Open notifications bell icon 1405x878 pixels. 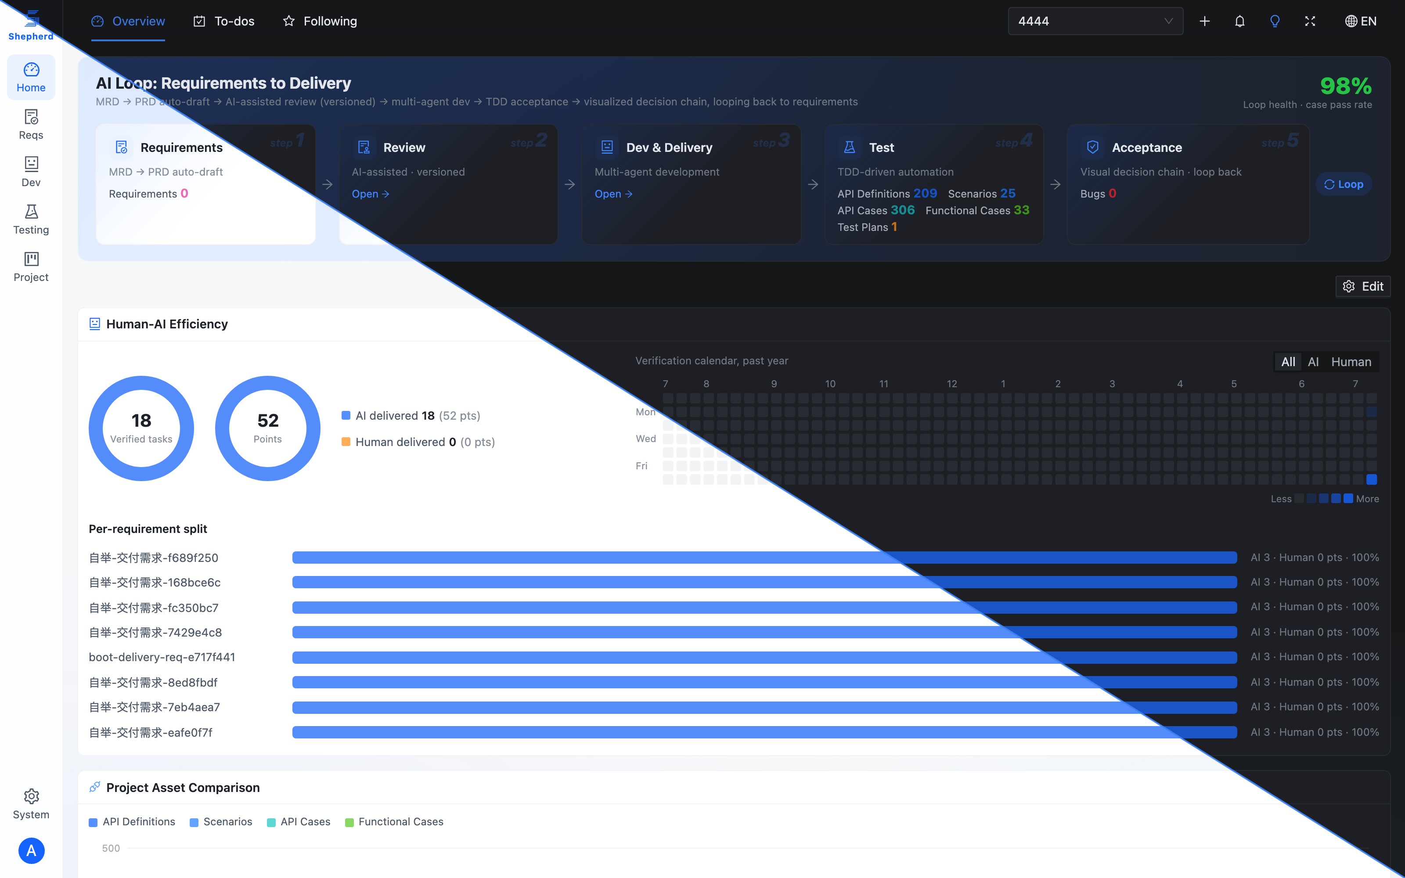click(1239, 22)
